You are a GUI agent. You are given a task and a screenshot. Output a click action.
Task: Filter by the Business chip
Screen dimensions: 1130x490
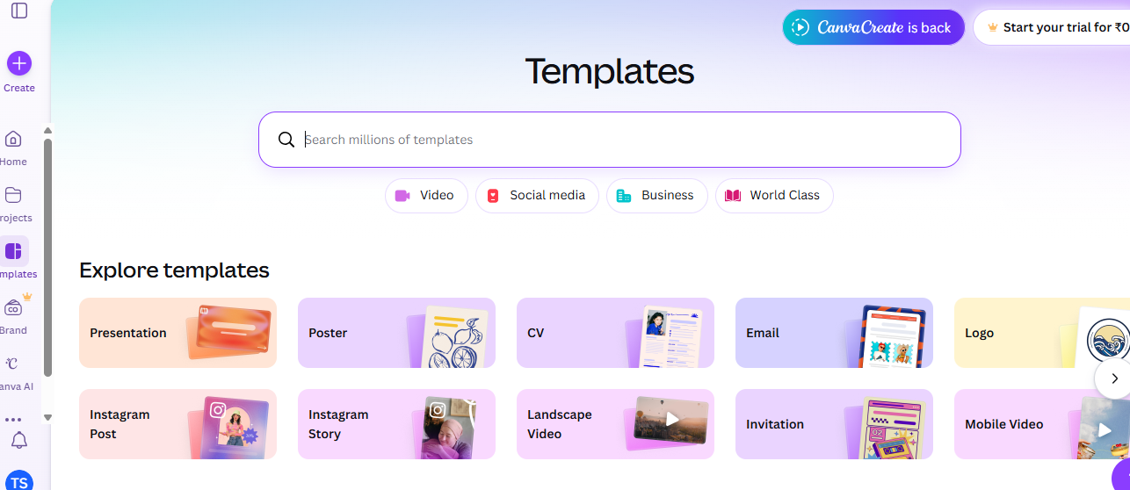(x=657, y=196)
